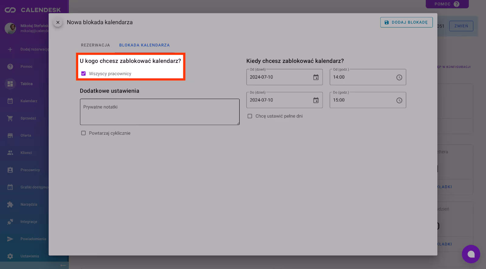
Task: Click the Od (dzień) 2024-07-10 date field
Action: click(278, 77)
